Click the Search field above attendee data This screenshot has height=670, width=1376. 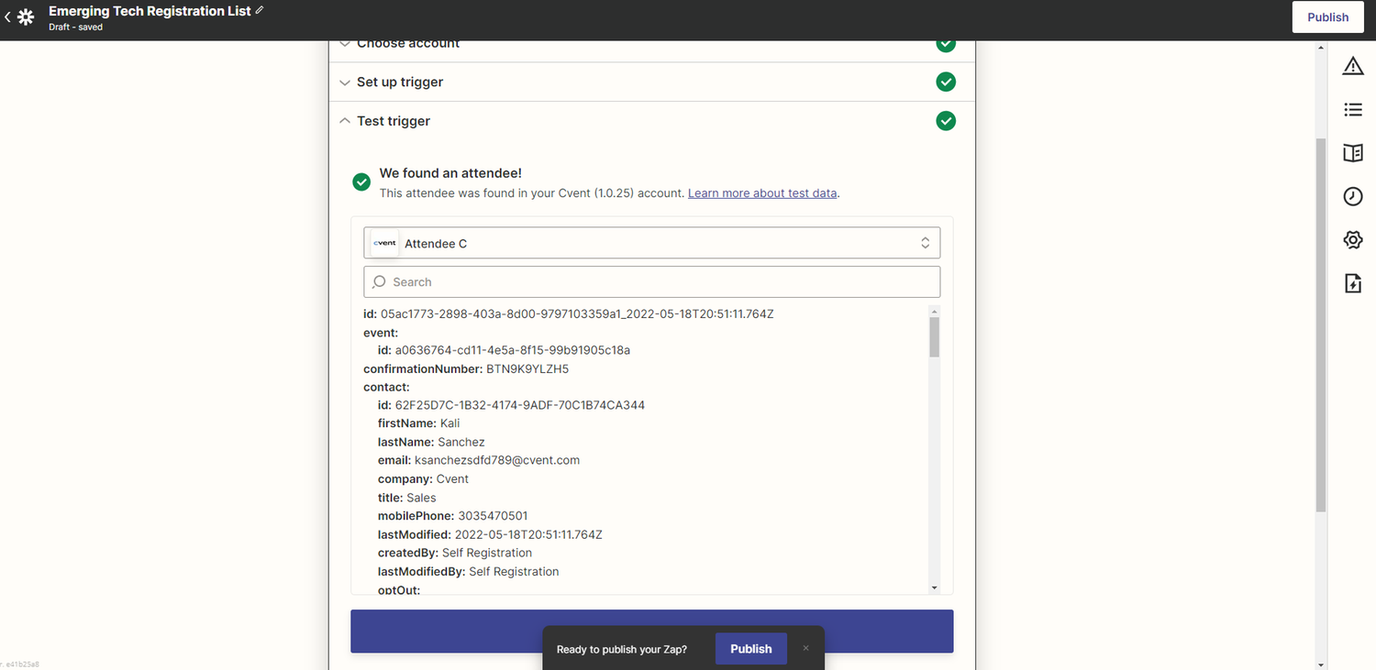point(651,281)
